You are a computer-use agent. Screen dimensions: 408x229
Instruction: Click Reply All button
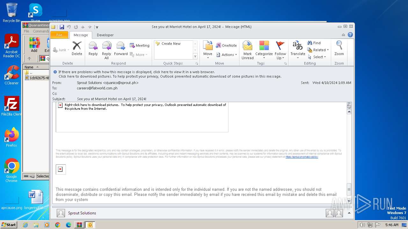coord(106,50)
